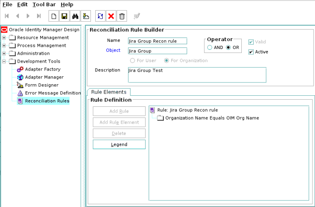Expand the Resource Management tree node
Screen dimensions: 315x207
4,38
